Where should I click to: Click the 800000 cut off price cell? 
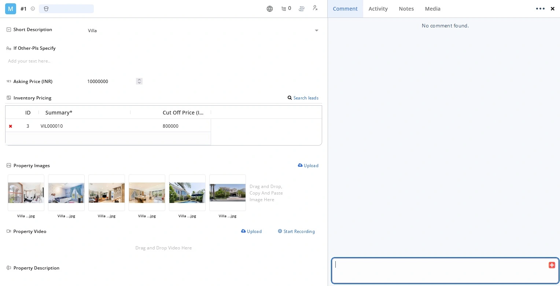(171, 126)
